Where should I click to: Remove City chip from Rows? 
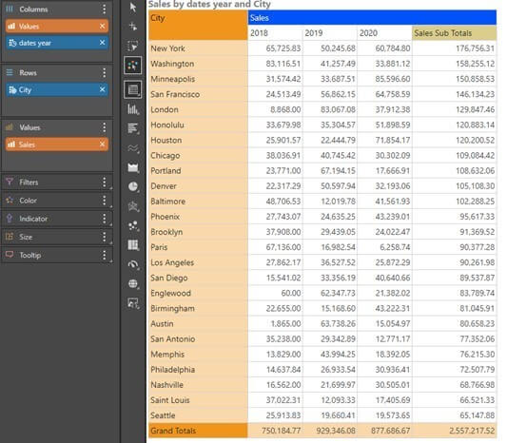[x=102, y=89]
